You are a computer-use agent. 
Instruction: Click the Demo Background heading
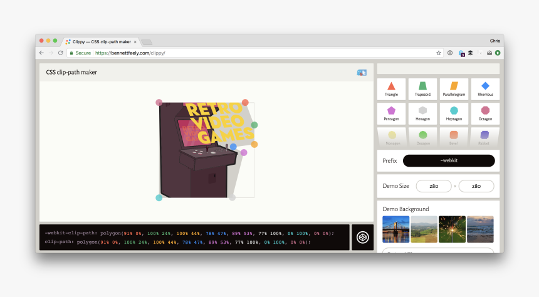pos(406,209)
